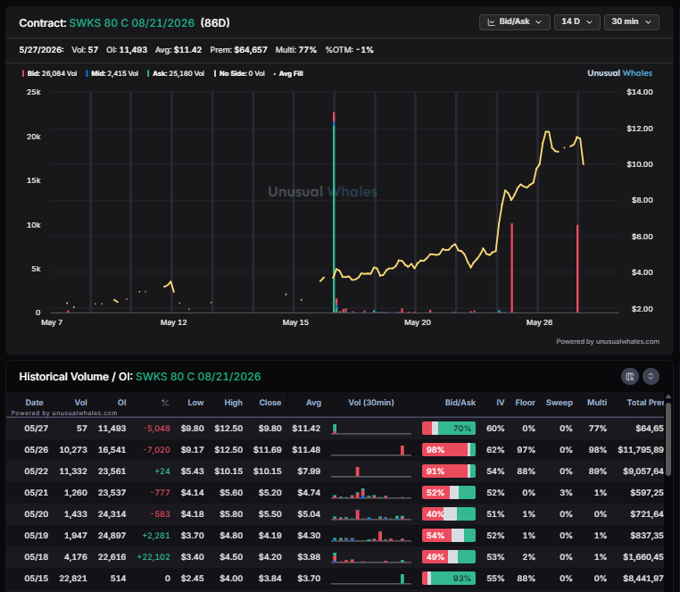The image size is (680, 592).
Task: Click the Unusual Whales logo link in chart
Action: click(x=619, y=73)
